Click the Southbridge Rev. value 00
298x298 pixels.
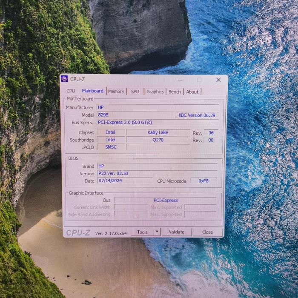211,140
